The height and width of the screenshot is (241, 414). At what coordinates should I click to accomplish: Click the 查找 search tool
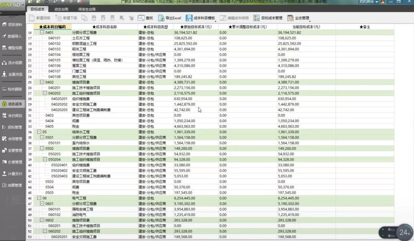[145, 18]
